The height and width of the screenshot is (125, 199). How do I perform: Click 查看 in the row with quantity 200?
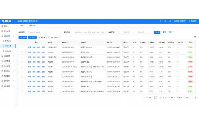click(29, 67)
